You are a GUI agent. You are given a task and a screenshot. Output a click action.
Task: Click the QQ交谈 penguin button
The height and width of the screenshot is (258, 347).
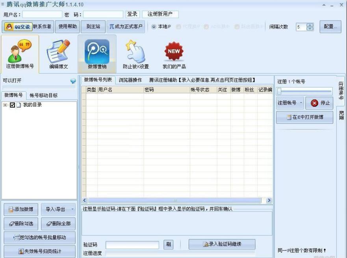point(19,27)
